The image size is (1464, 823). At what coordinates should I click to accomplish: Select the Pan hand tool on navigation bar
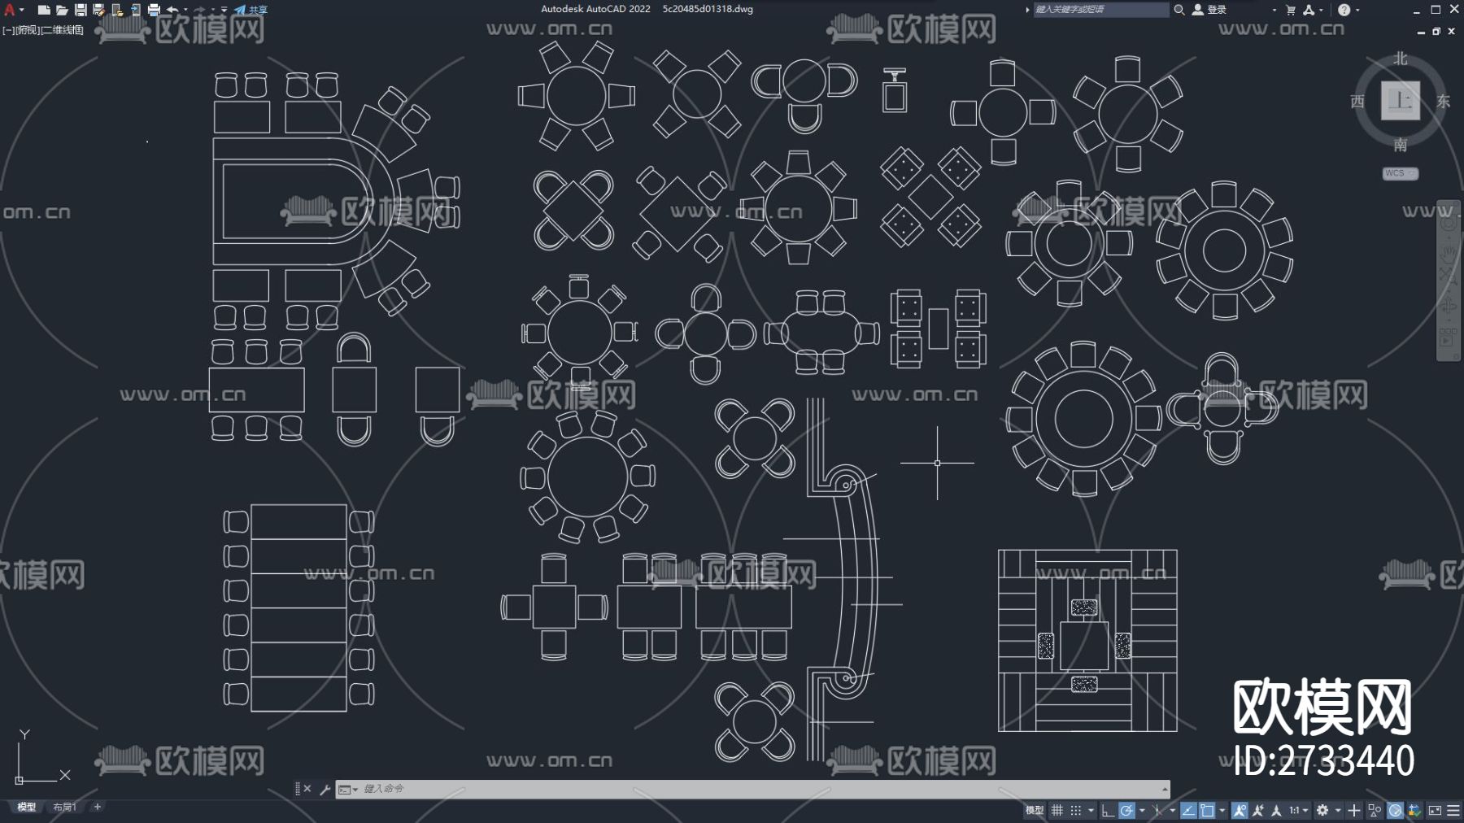click(1448, 254)
